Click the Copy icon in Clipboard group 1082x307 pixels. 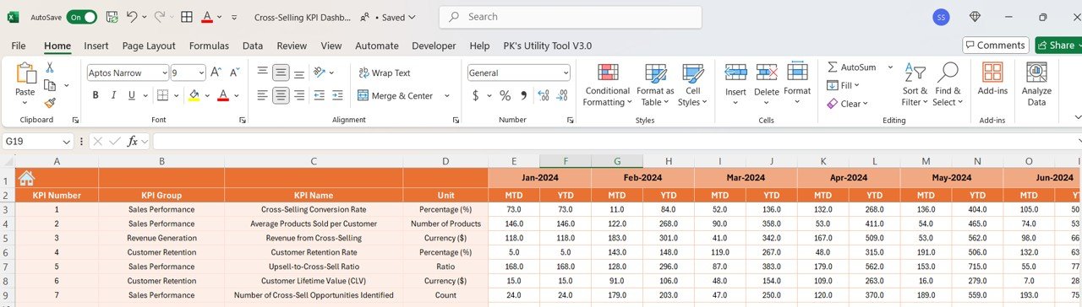(x=50, y=85)
